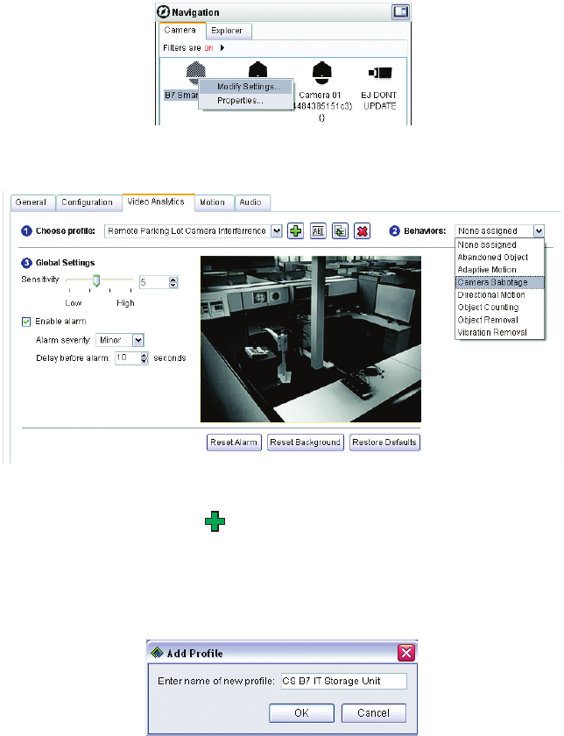Expand the Filters are on arrow
The image size is (564, 736).
coord(222,48)
